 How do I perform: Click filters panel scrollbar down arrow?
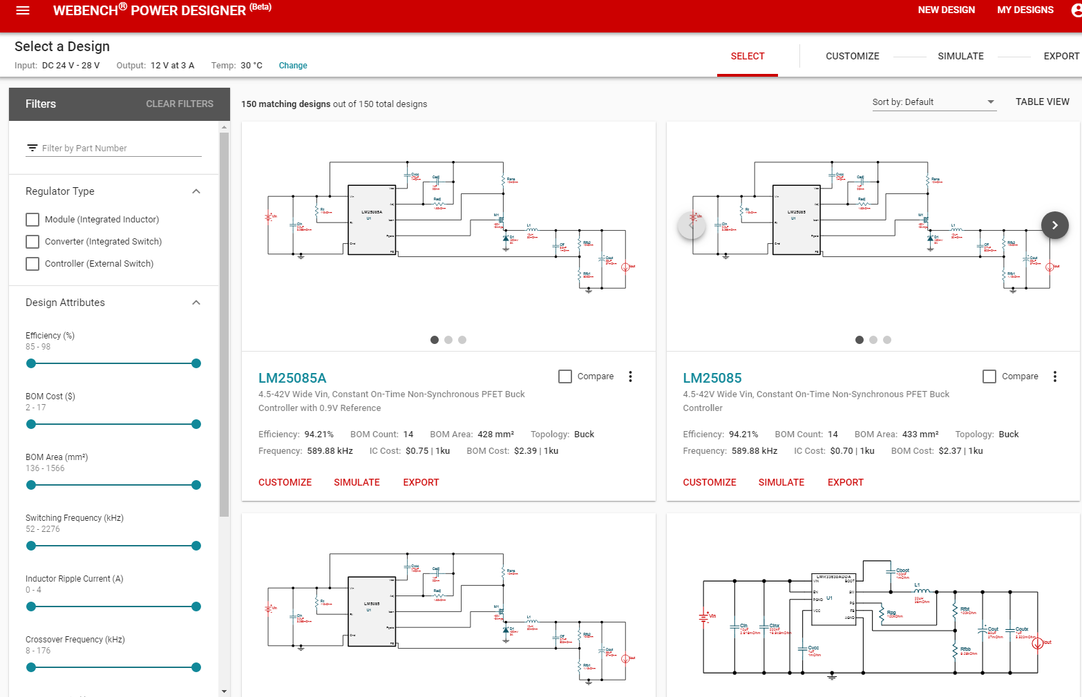coord(224,691)
